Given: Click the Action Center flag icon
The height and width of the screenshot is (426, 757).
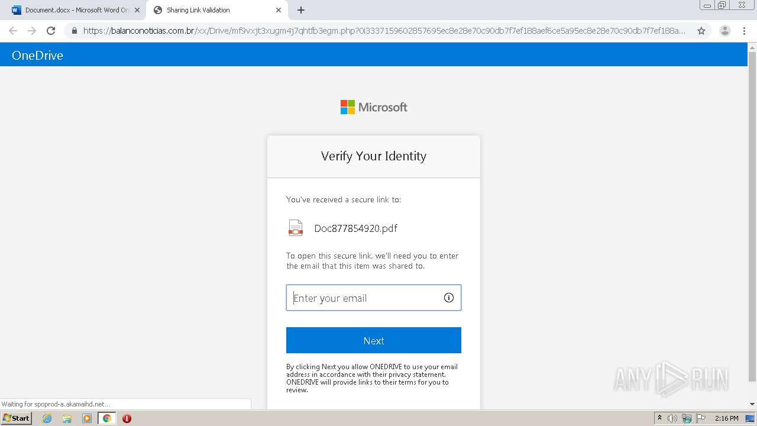Looking at the screenshot, I should coord(701,418).
